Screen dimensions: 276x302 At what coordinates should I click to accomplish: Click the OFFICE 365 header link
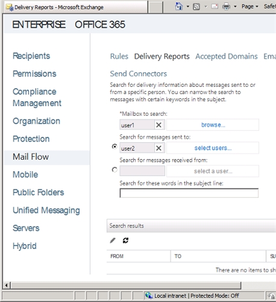(x=100, y=25)
